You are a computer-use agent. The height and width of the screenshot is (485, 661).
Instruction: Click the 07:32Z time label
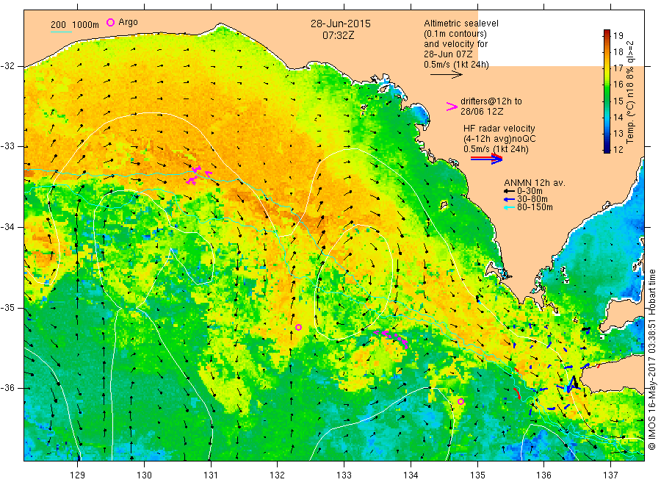point(339,35)
